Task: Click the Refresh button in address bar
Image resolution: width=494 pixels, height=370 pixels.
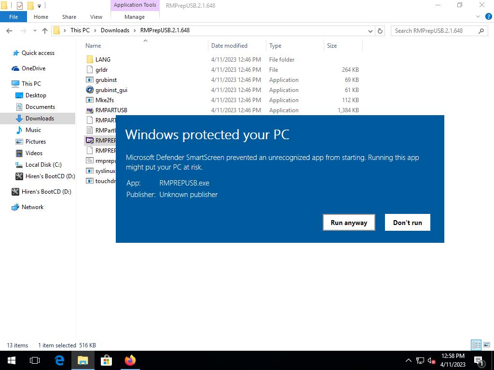Action: (x=380, y=31)
